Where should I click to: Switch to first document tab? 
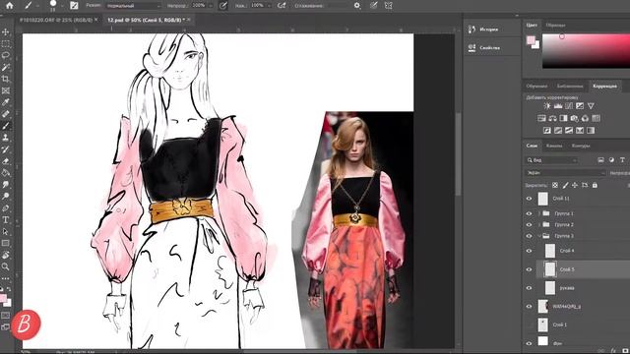click(x=56, y=20)
